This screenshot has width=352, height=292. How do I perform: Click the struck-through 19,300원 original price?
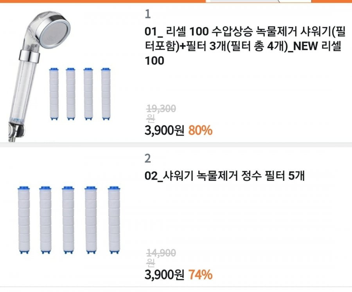tap(161, 113)
